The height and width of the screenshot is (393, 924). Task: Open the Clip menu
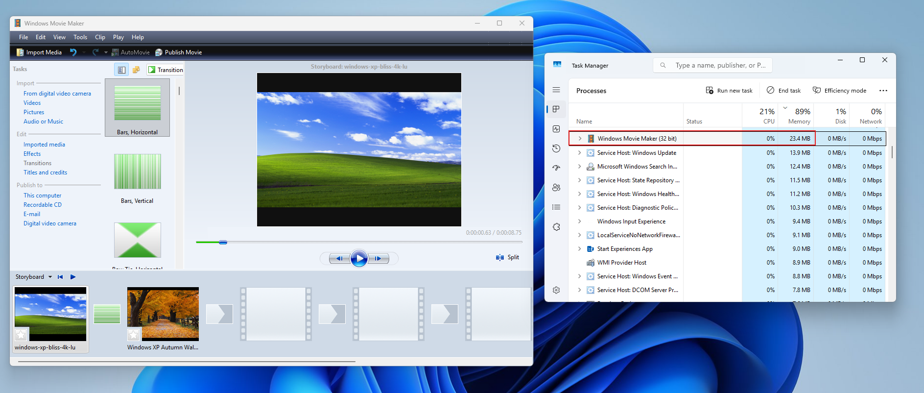[x=100, y=37]
